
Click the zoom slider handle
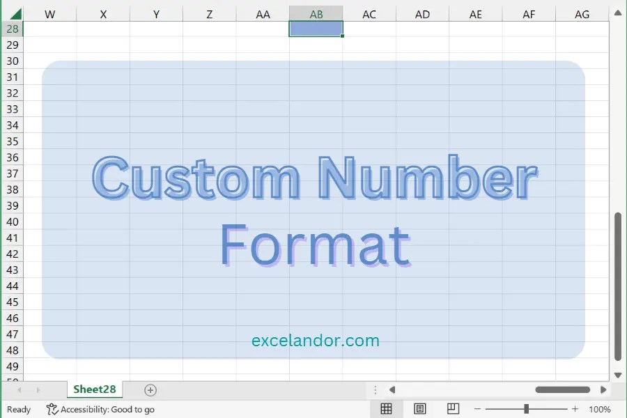527,409
